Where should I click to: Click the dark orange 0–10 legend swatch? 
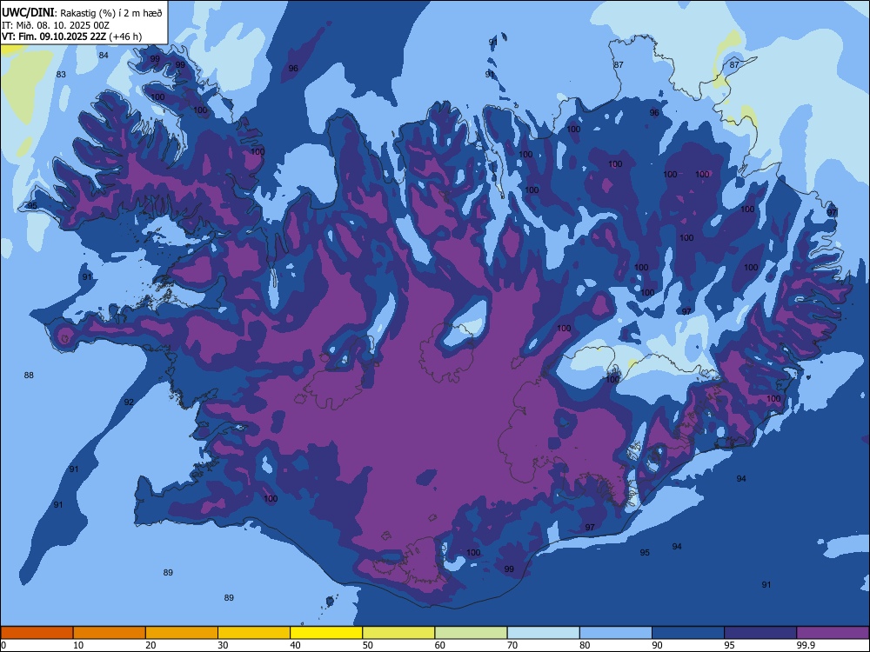click(x=37, y=633)
